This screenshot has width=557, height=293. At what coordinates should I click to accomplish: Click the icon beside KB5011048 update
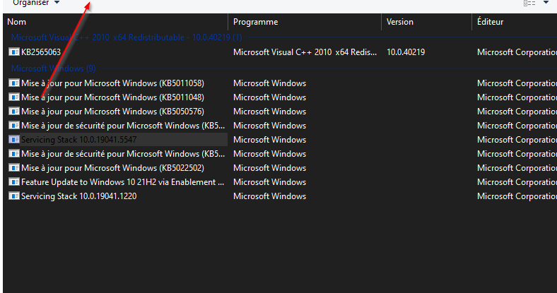14,97
